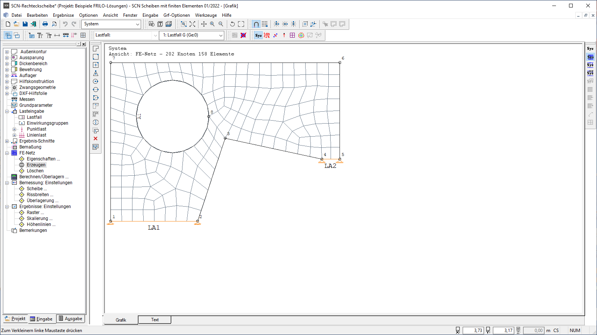Click the Bemerkungen tree item

[33, 230]
